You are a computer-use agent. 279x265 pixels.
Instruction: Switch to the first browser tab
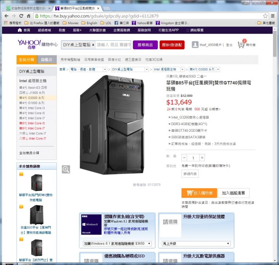[x=28, y=9]
